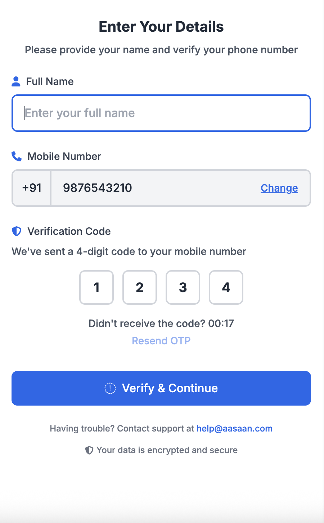Open the help@aasaan.com support email link
Viewport: 324px width, 523px height.
click(234, 429)
